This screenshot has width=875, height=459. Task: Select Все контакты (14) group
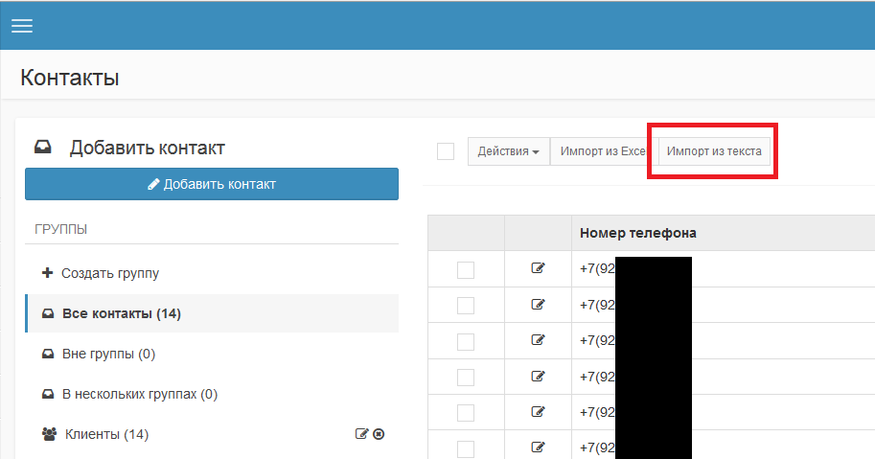point(121,313)
